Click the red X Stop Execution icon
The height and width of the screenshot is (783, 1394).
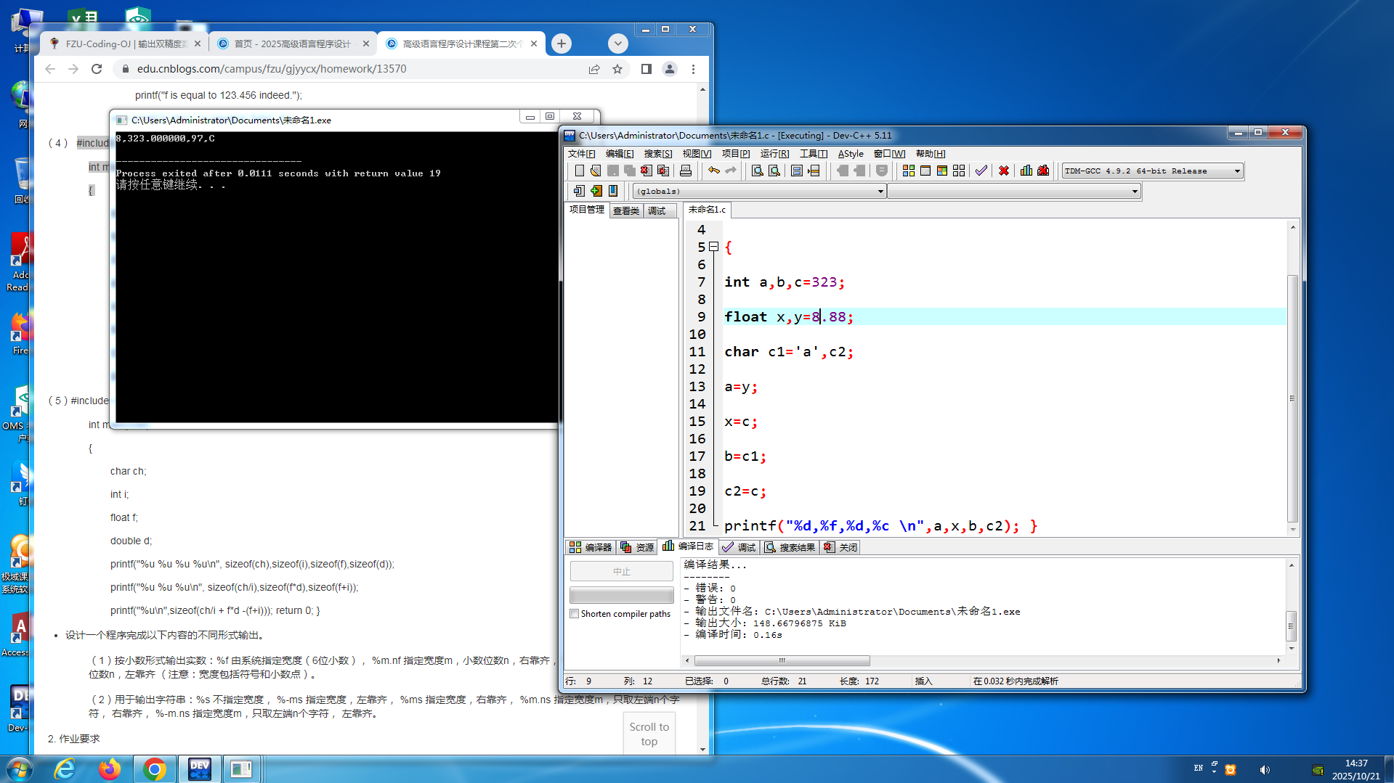tap(1004, 171)
